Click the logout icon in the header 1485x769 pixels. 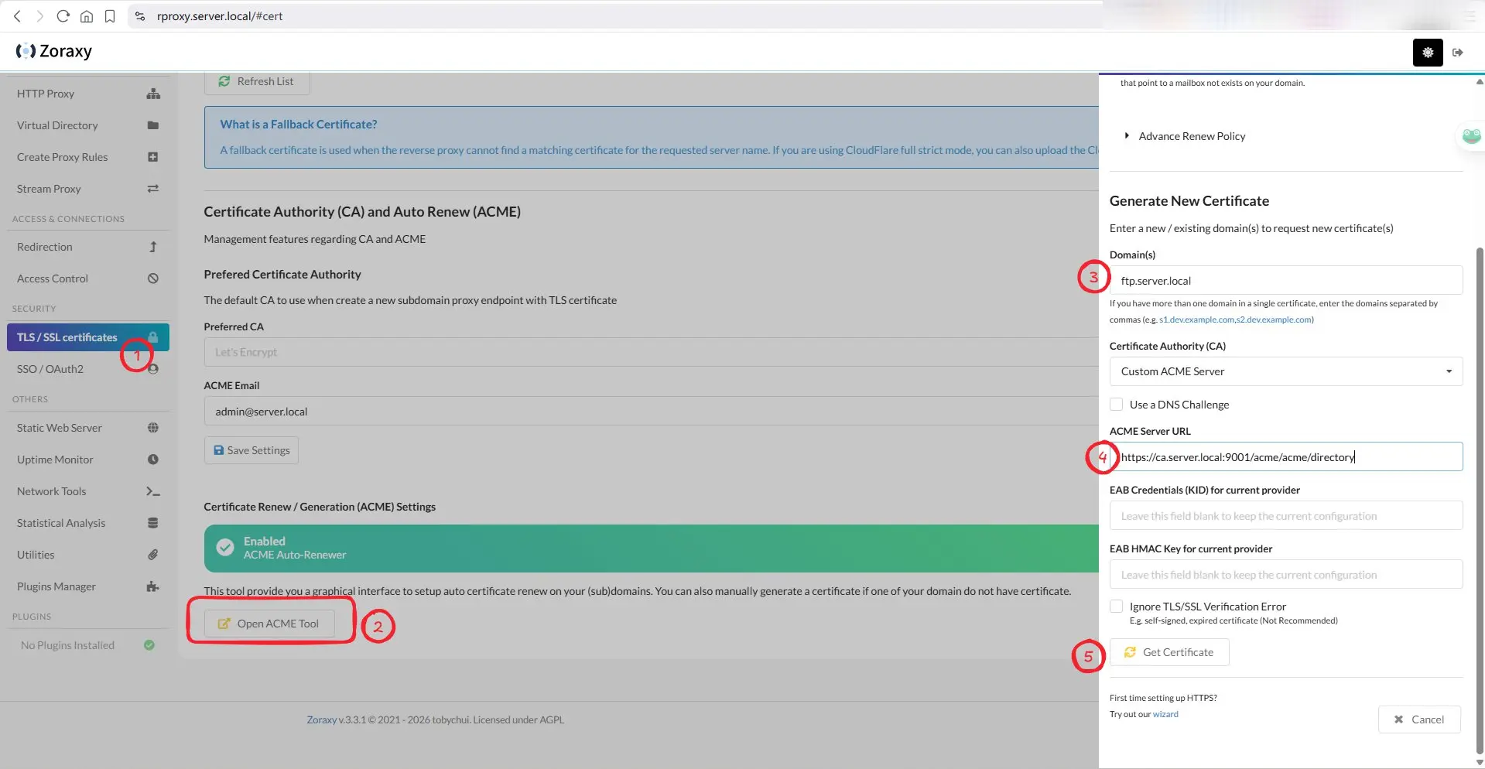pyautogui.click(x=1458, y=53)
